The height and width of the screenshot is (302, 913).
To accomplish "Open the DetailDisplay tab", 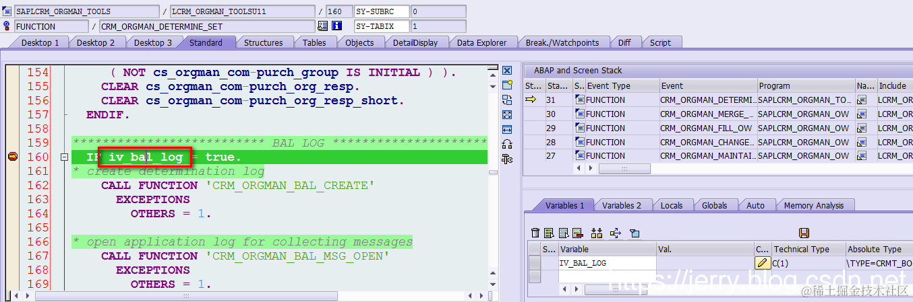I will coord(415,42).
